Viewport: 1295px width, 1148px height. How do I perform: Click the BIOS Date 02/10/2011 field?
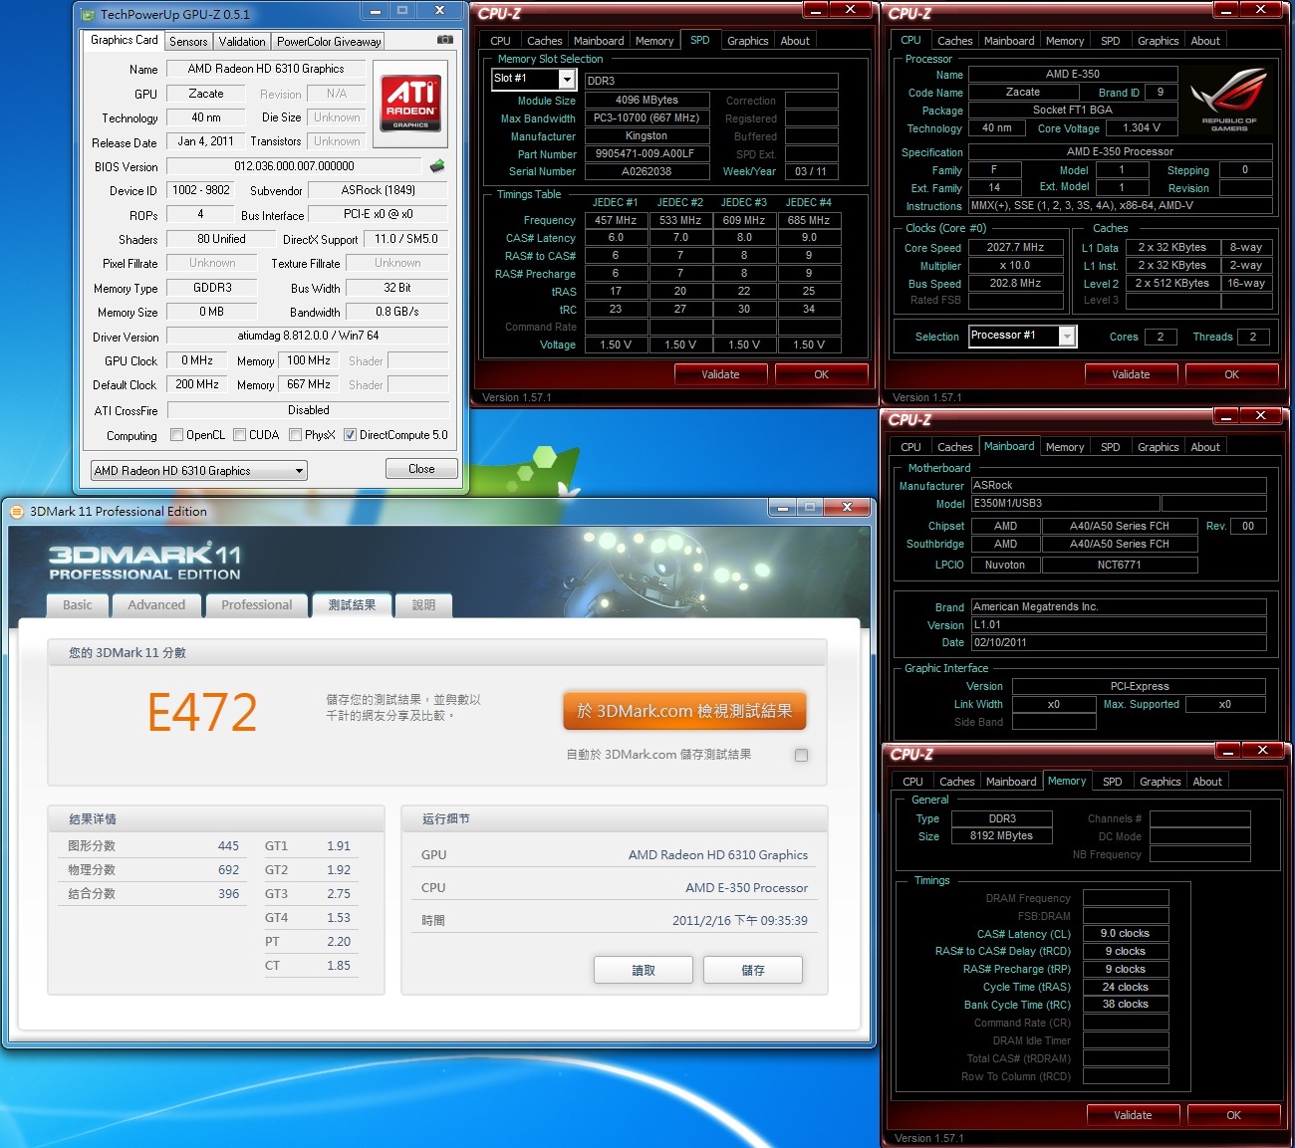tap(1119, 642)
